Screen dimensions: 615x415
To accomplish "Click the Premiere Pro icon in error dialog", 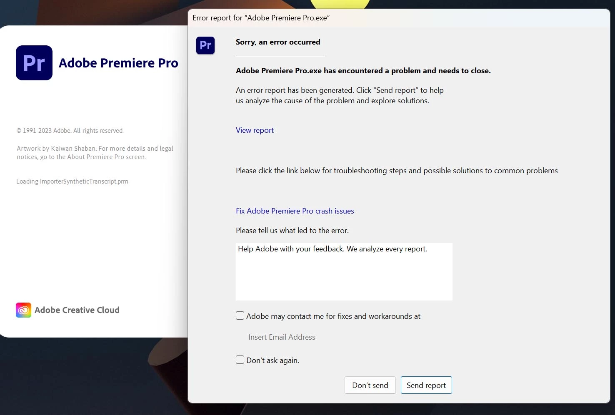I will [205, 45].
